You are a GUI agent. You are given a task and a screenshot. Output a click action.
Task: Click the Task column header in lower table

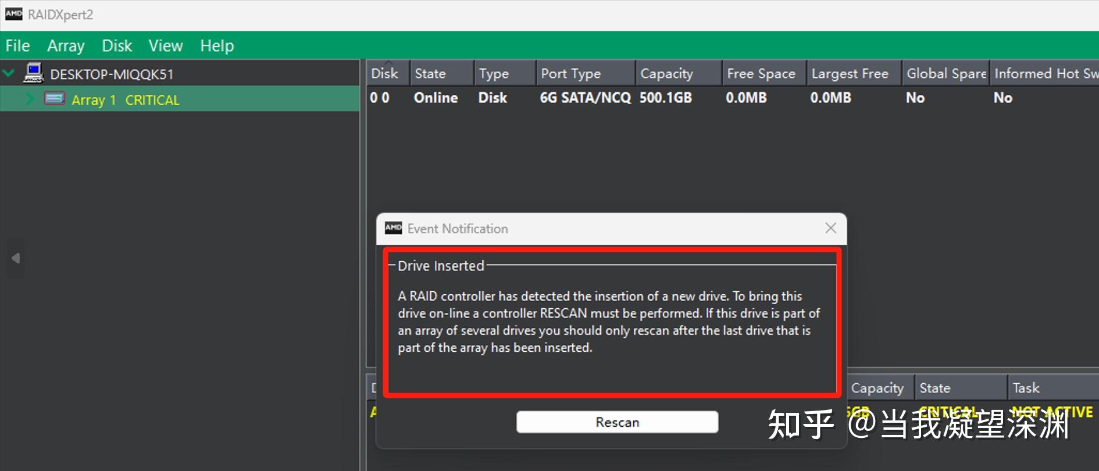pyautogui.click(x=1053, y=388)
